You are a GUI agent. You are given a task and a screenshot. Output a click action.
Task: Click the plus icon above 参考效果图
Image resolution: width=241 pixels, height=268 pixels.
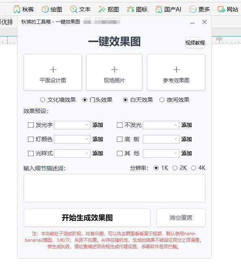(176, 70)
